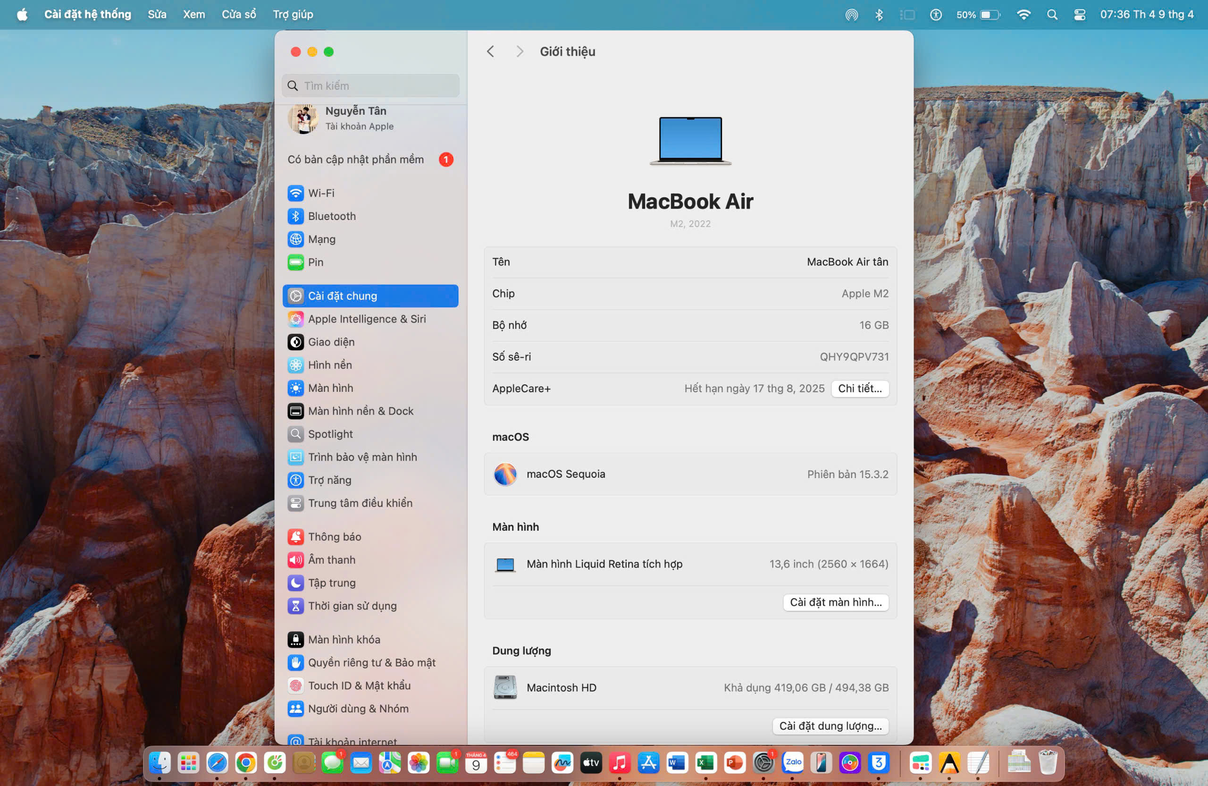Open the Sửa menu
The height and width of the screenshot is (786, 1208).
click(157, 14)
